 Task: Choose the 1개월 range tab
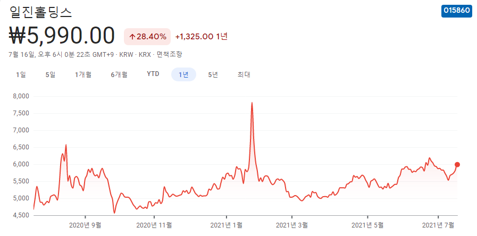(x=83, y=74)
